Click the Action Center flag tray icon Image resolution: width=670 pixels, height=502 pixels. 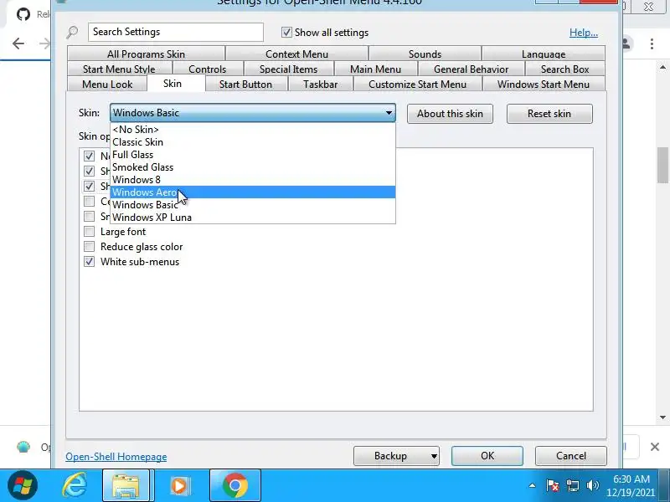(x=553, y=485)
